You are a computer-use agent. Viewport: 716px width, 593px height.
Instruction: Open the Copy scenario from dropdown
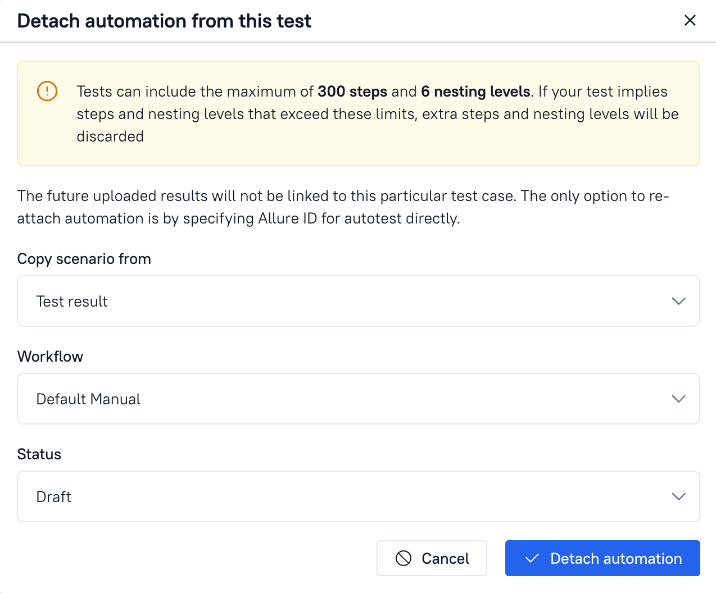click(x=358, y=301)
